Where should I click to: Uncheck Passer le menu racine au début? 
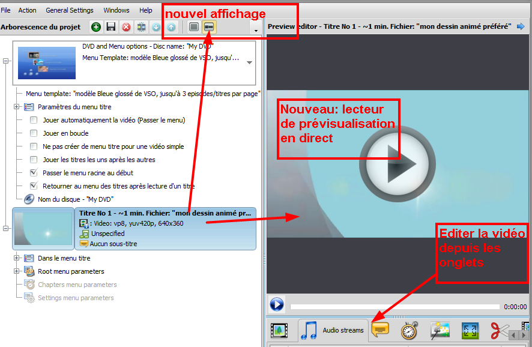point(34,173)
